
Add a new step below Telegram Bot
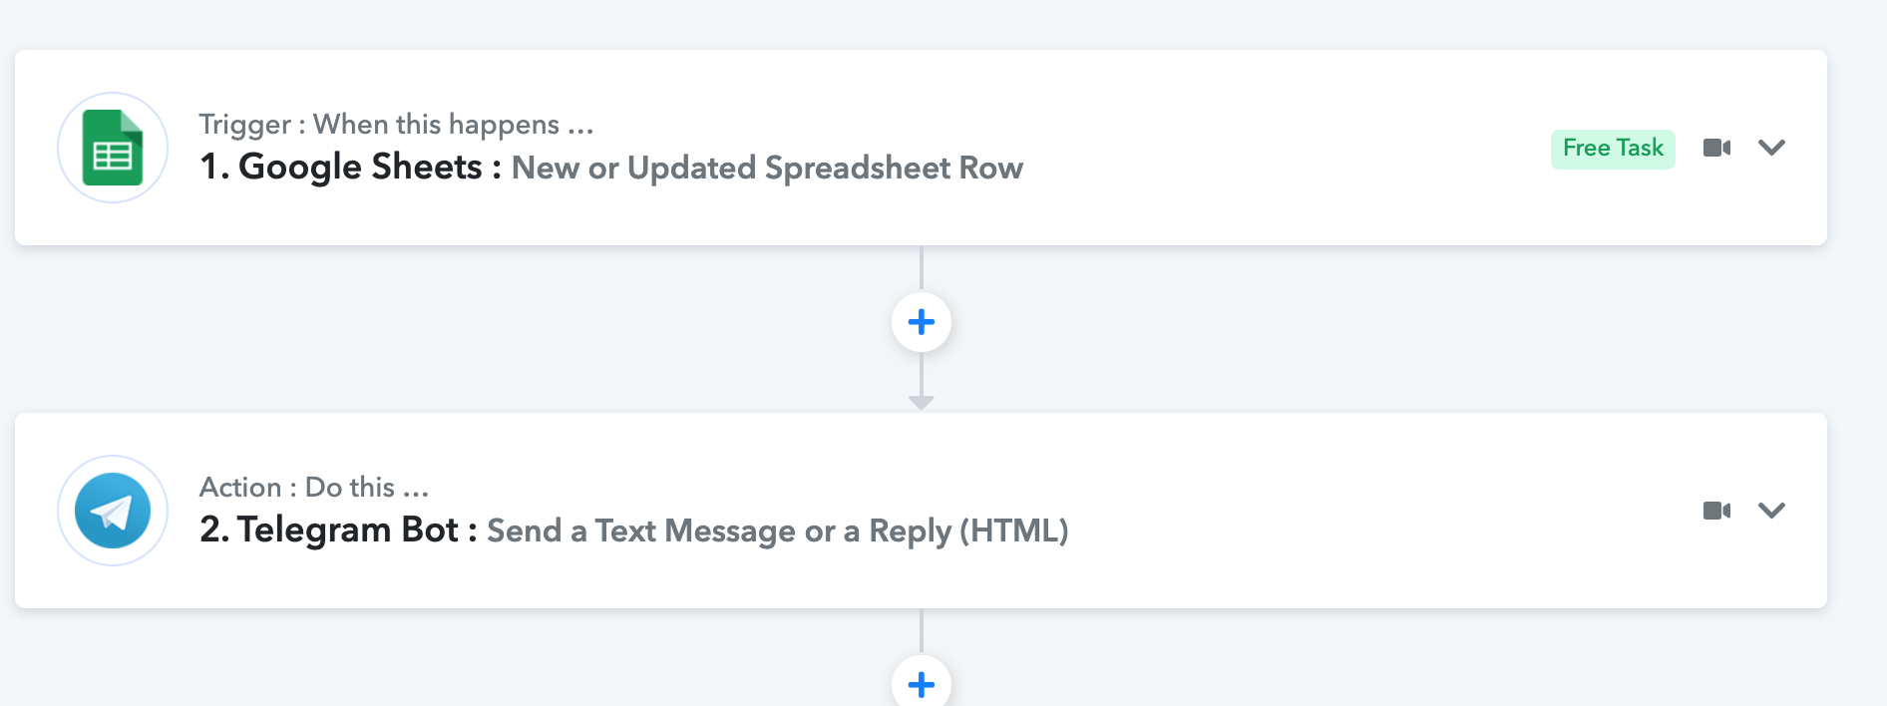pos(922,684)
